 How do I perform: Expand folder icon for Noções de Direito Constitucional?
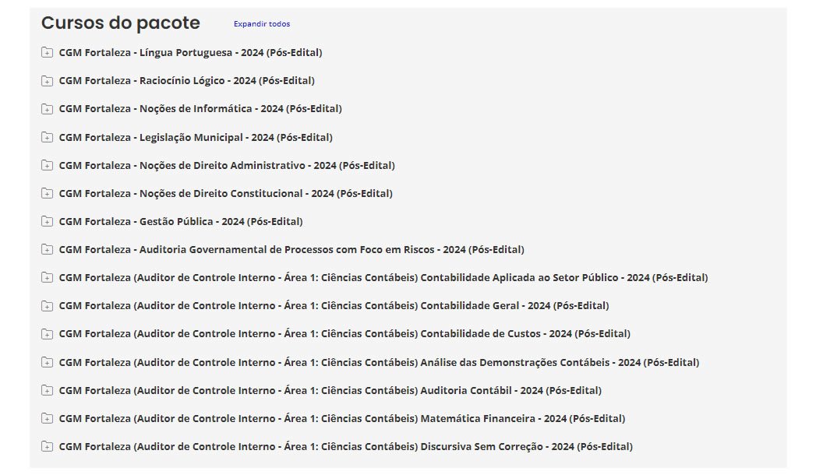47,193
